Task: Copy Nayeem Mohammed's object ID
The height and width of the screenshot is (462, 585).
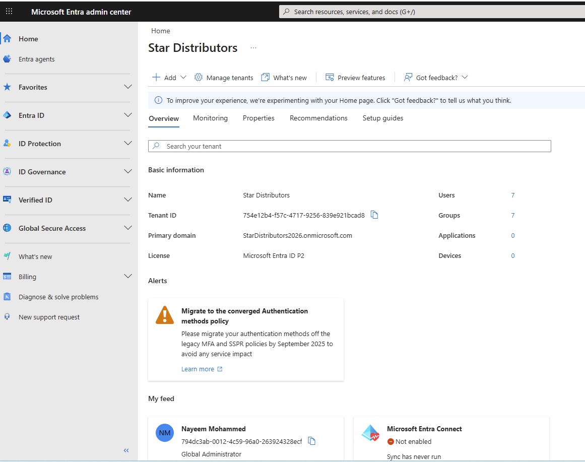Action: (312, 441)
